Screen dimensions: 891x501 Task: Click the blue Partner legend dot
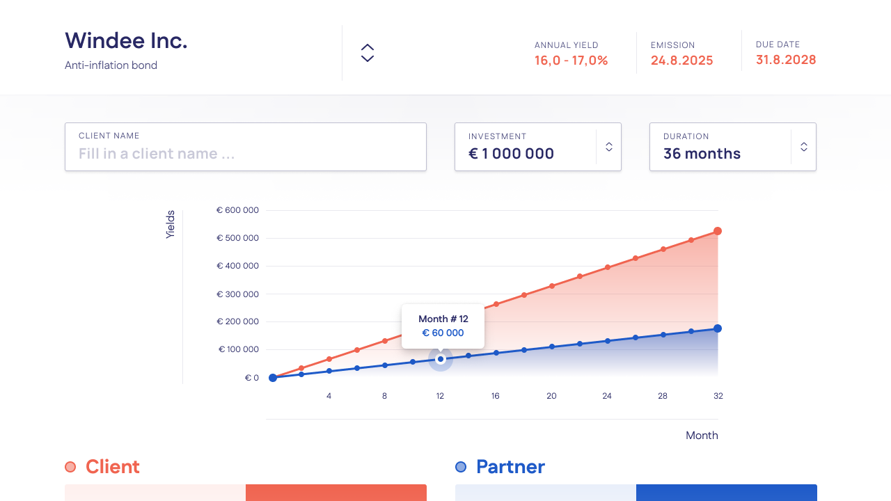coord(462,467)
